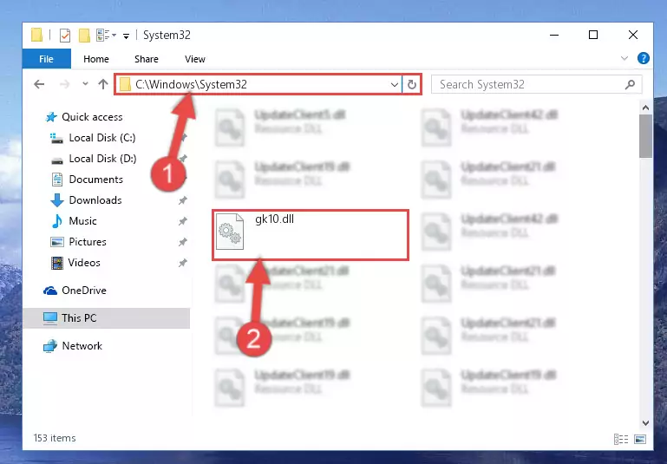667x464 pixels.
Task: Open the File ribbon tab
Action: (x=46, y=59)
